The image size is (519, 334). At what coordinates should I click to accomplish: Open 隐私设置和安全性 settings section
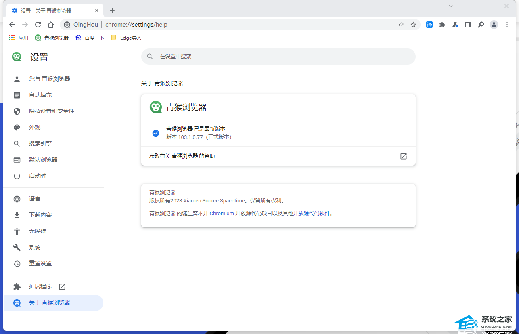(53, 111)
